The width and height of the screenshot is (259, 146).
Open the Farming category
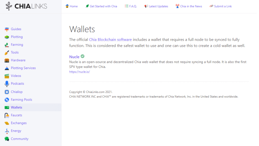(17, 45)
